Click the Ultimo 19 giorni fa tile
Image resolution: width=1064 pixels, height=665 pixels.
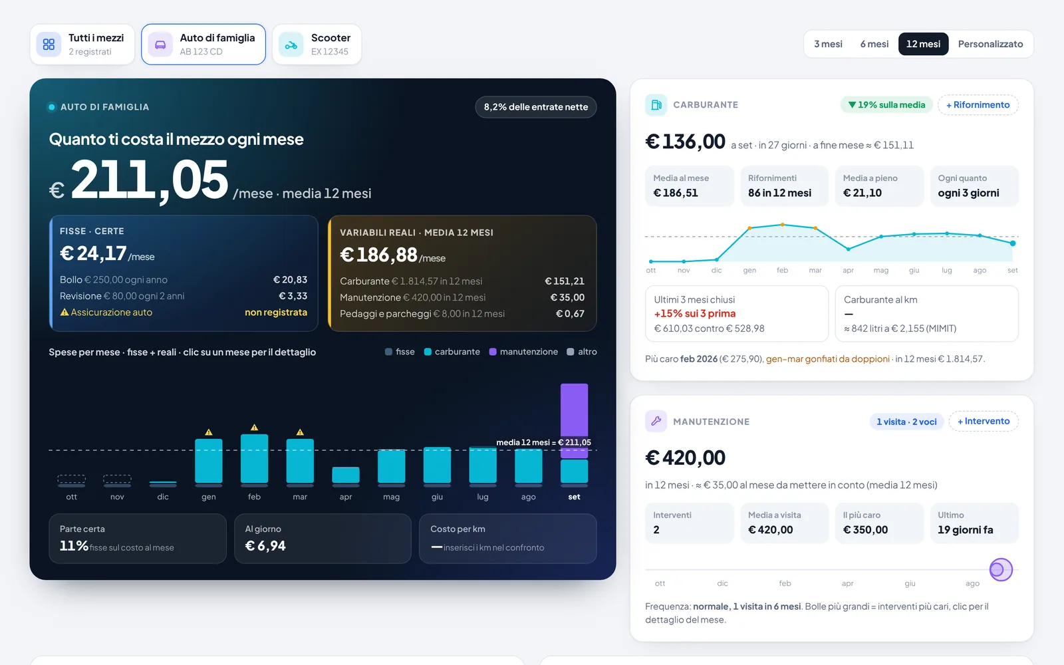(974, 523)
